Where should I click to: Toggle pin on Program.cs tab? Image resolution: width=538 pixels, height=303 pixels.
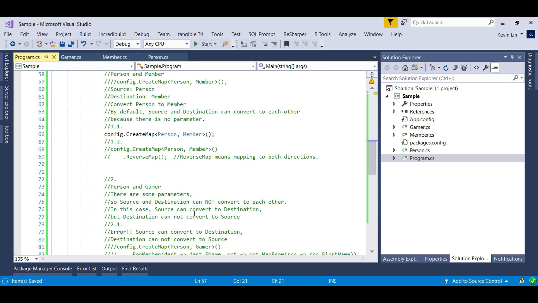pyautogui.click(x=46, y=57)
